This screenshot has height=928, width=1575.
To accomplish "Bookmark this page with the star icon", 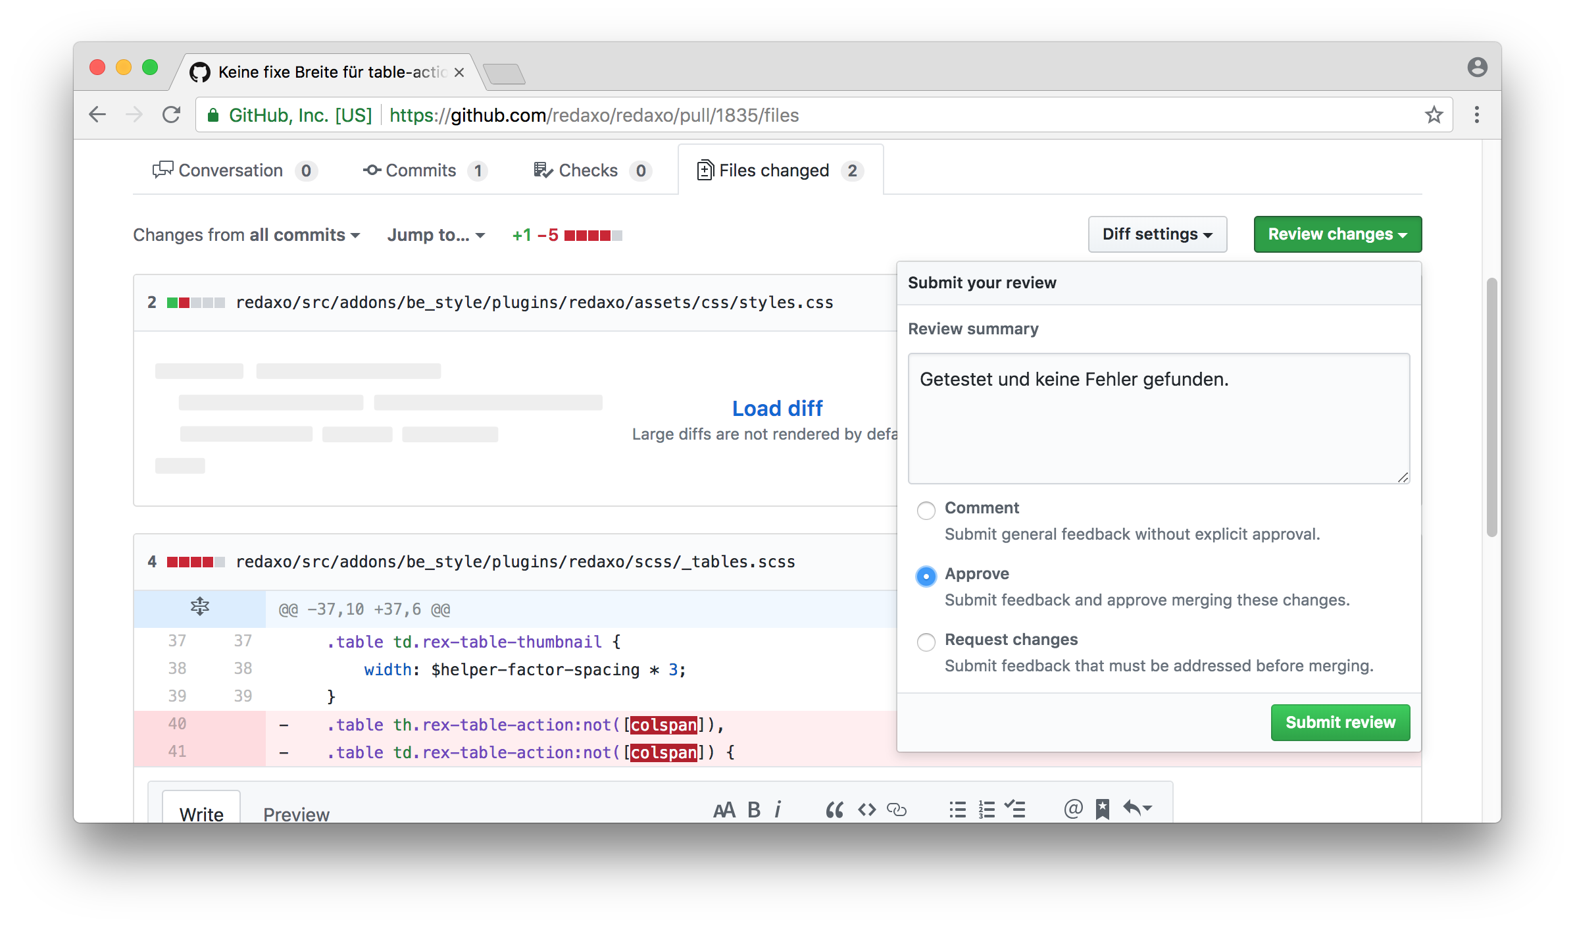I will coord(1434,115).
